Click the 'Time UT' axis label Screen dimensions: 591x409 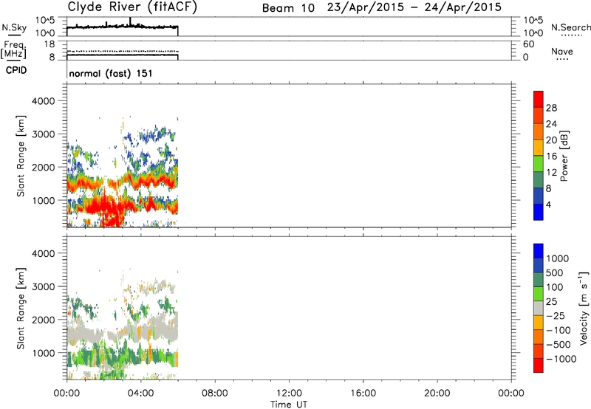tap(289, 405)
